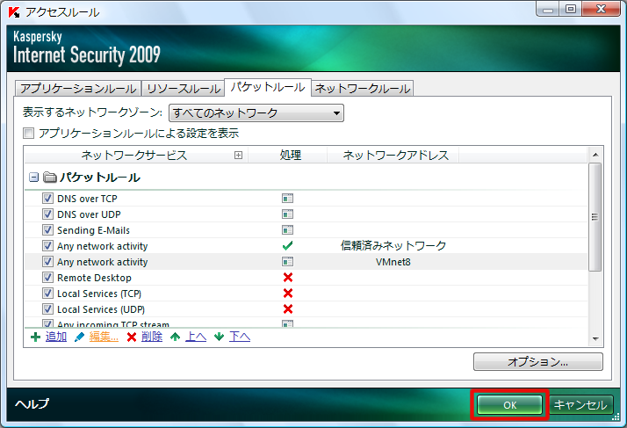Confirm with the OK button
Screen dimensions: 627x428
509,405
